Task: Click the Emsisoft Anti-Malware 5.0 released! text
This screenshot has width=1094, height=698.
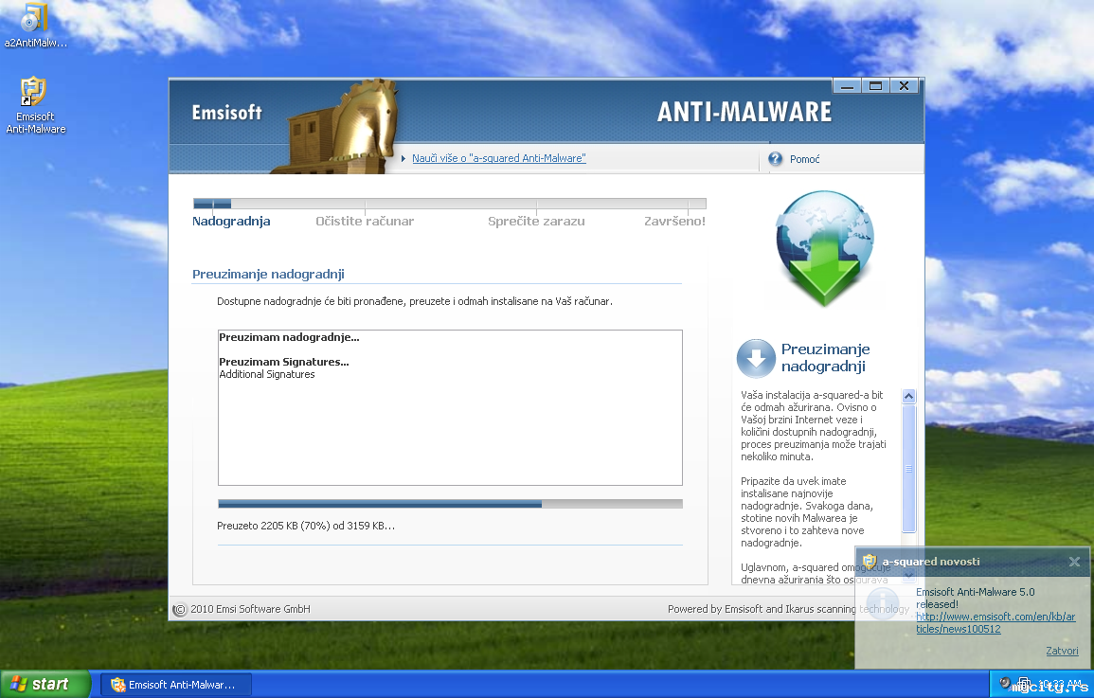Action: 976,599
